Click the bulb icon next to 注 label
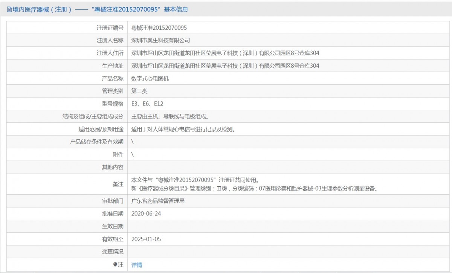Screen dimensions: 452x273 coord(115,265)
